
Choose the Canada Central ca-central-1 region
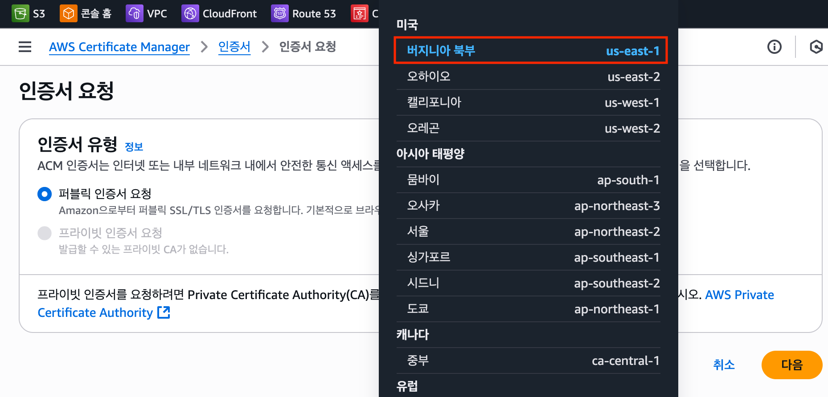pyautogui.click(x=530, y=361)
